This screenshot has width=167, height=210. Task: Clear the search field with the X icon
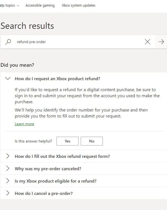(x=147, y=42)
